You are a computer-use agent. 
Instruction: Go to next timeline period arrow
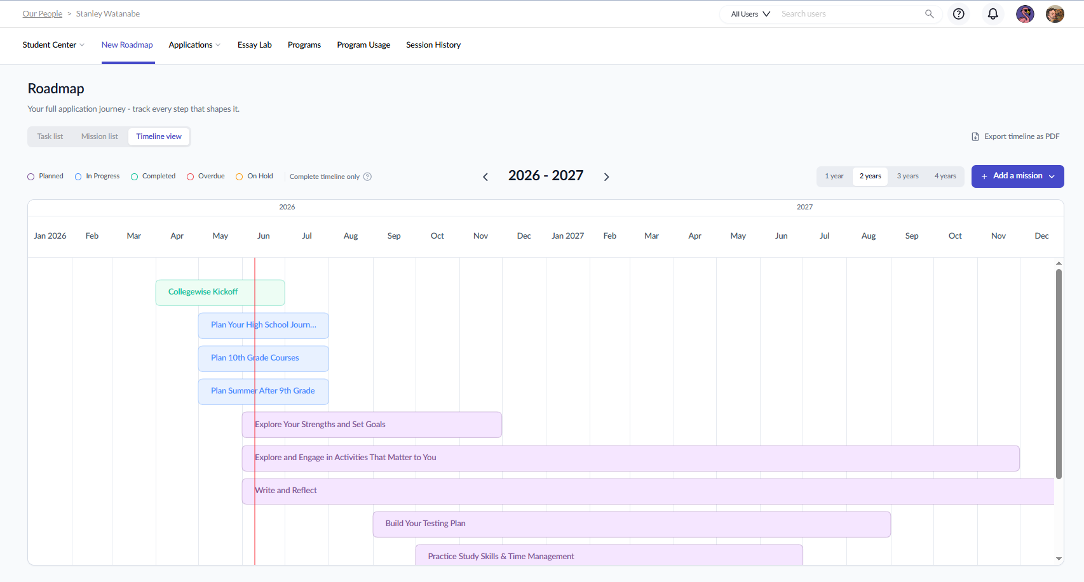tap(606, 177)
